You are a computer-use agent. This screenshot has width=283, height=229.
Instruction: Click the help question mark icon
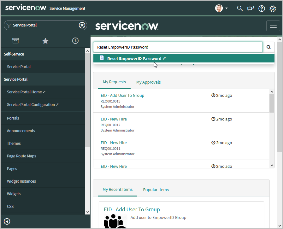pos(262,9)
